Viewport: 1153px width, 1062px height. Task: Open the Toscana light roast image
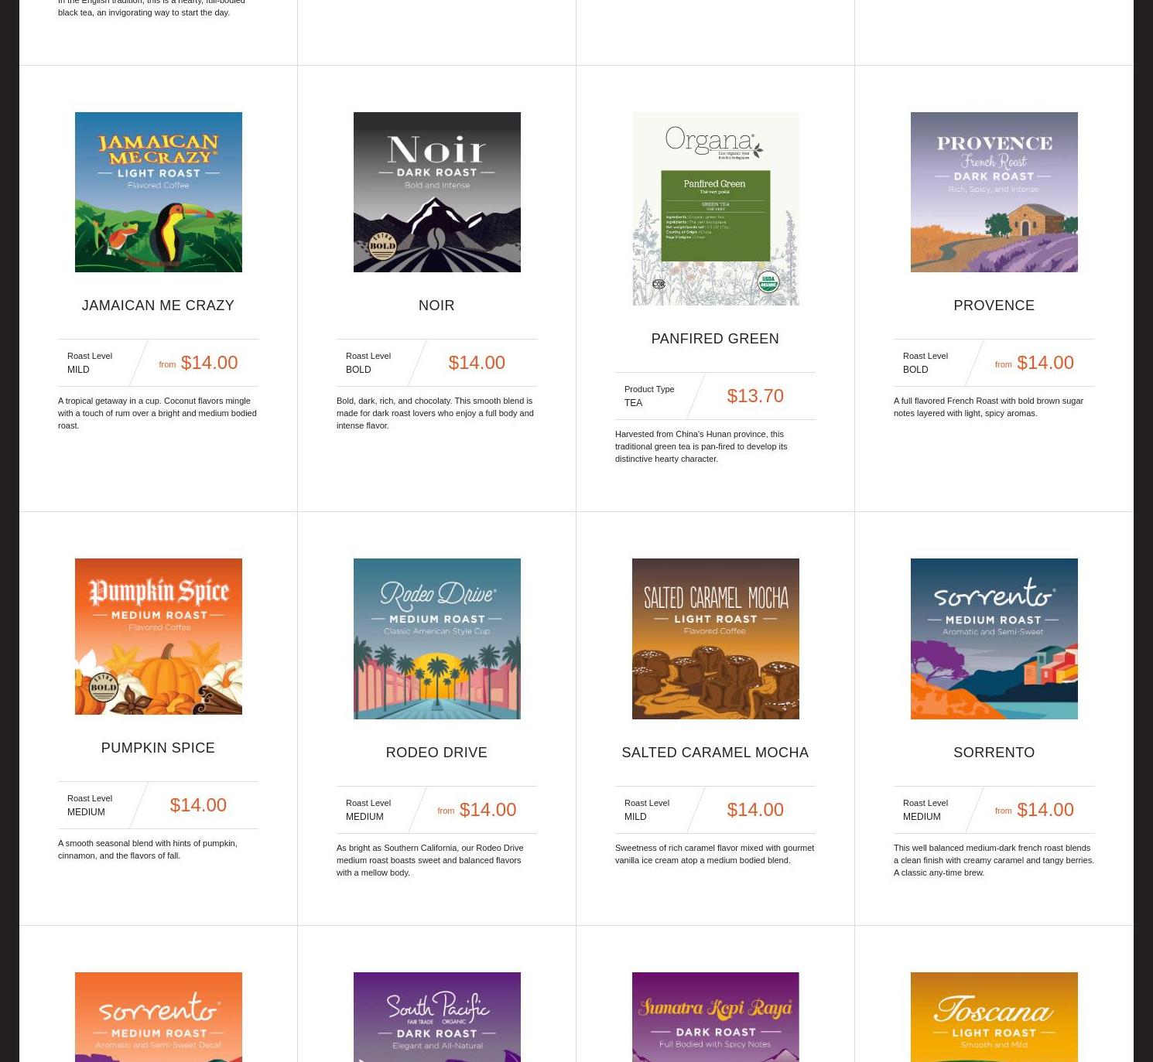coord(994,1017)
